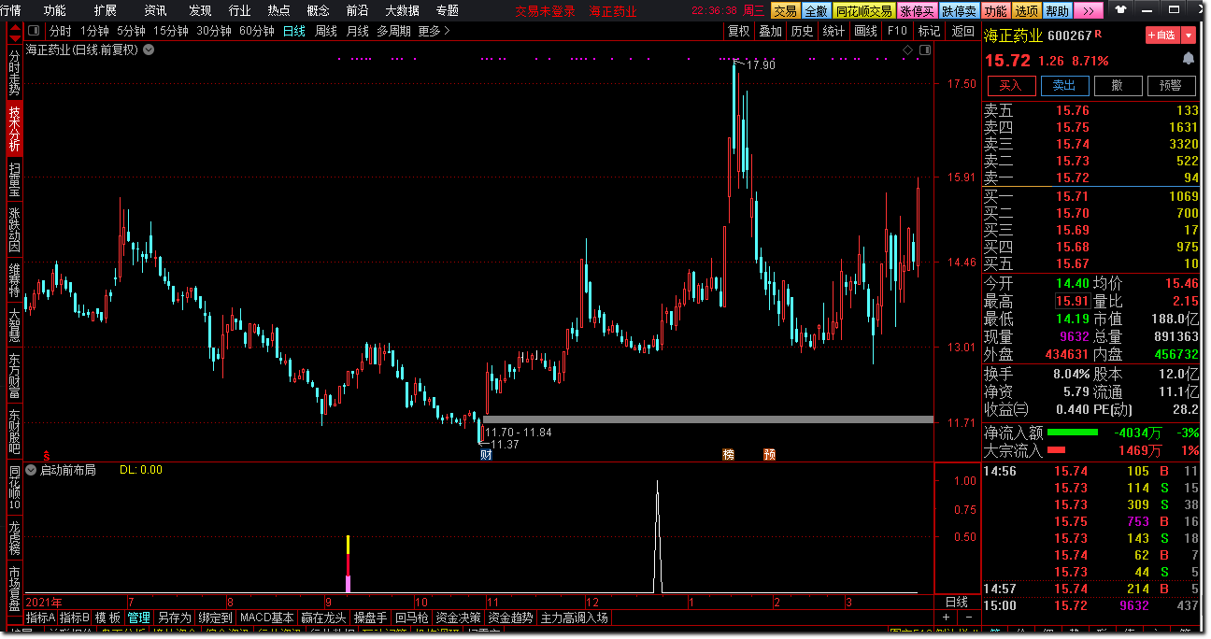Click the +自选 add to watchlist button

point(1163,35)
